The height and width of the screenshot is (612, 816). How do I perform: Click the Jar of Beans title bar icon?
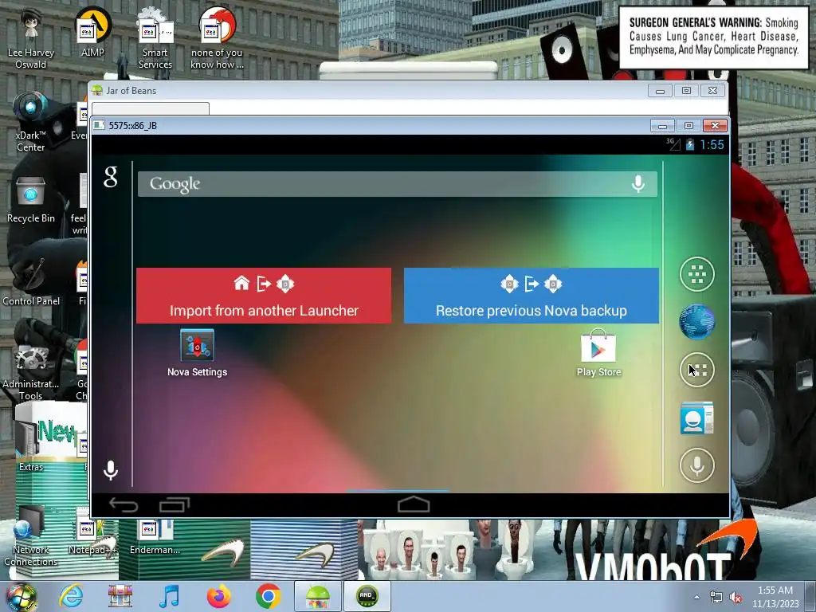[x=96, y=91]
